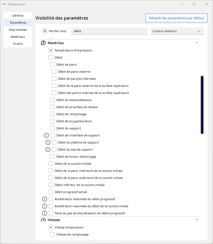Open the Matériaux tab
The image size is (213, 244).
pos(18,37)
